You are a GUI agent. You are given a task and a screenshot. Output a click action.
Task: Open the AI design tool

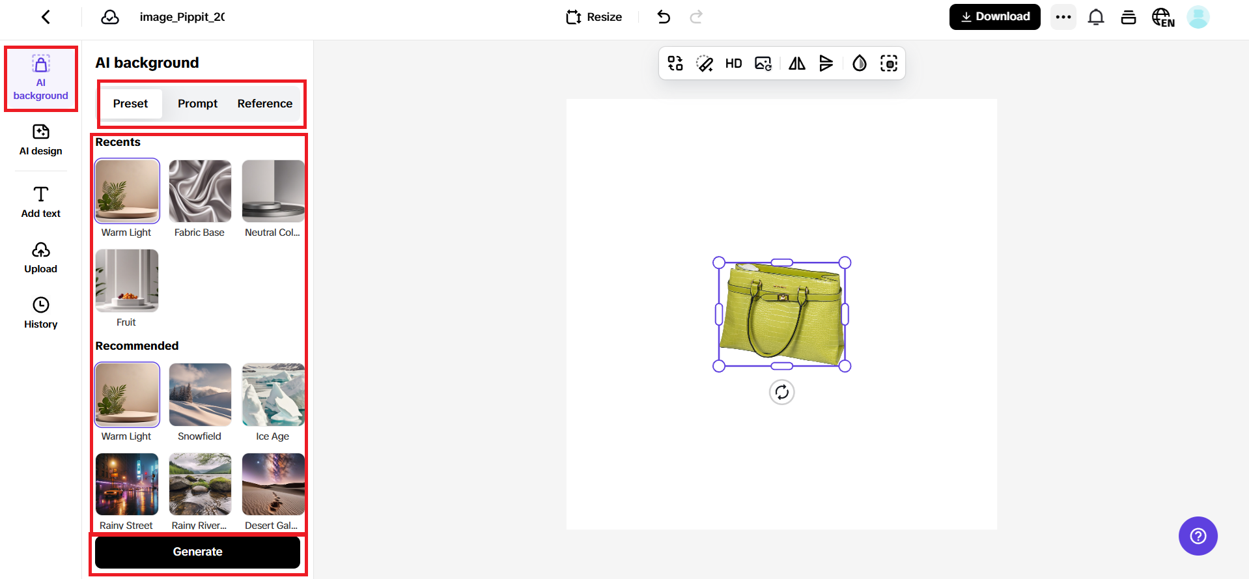click(41, 141)
